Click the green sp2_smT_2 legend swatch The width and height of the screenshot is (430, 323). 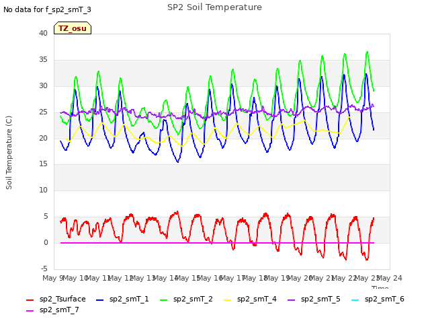coord(163,300)
